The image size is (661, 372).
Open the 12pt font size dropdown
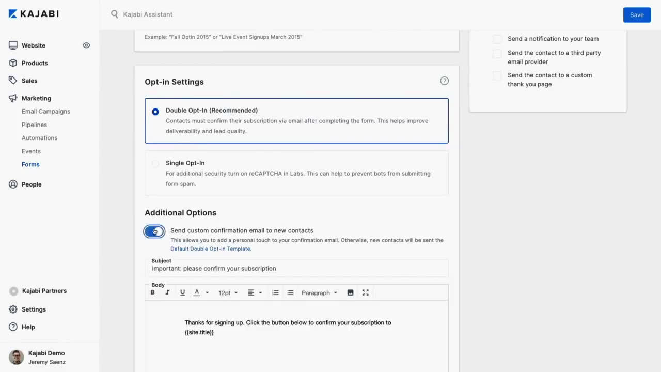[x=228, y=292]
